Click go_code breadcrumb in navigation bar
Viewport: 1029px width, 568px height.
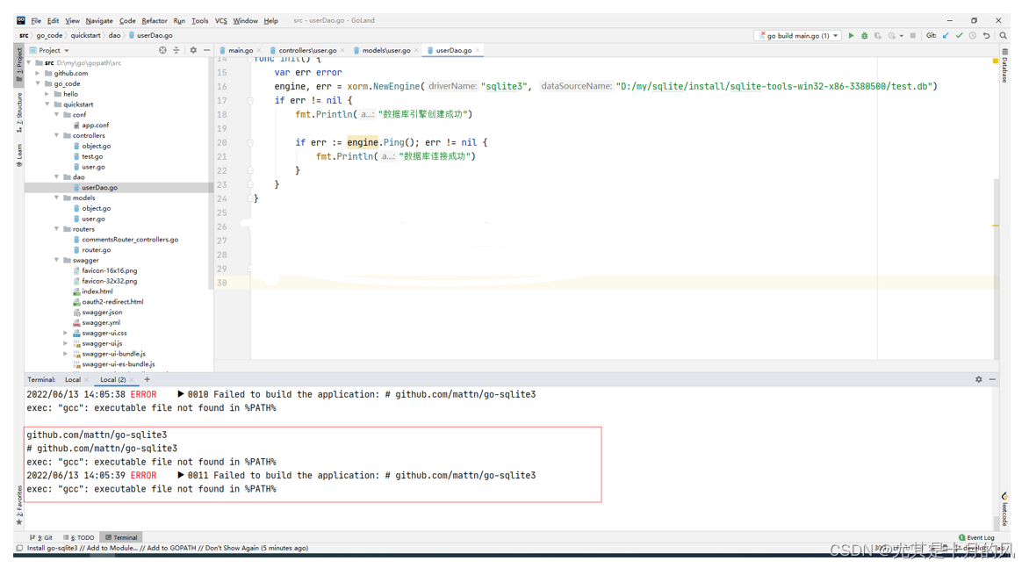[50, 35]
